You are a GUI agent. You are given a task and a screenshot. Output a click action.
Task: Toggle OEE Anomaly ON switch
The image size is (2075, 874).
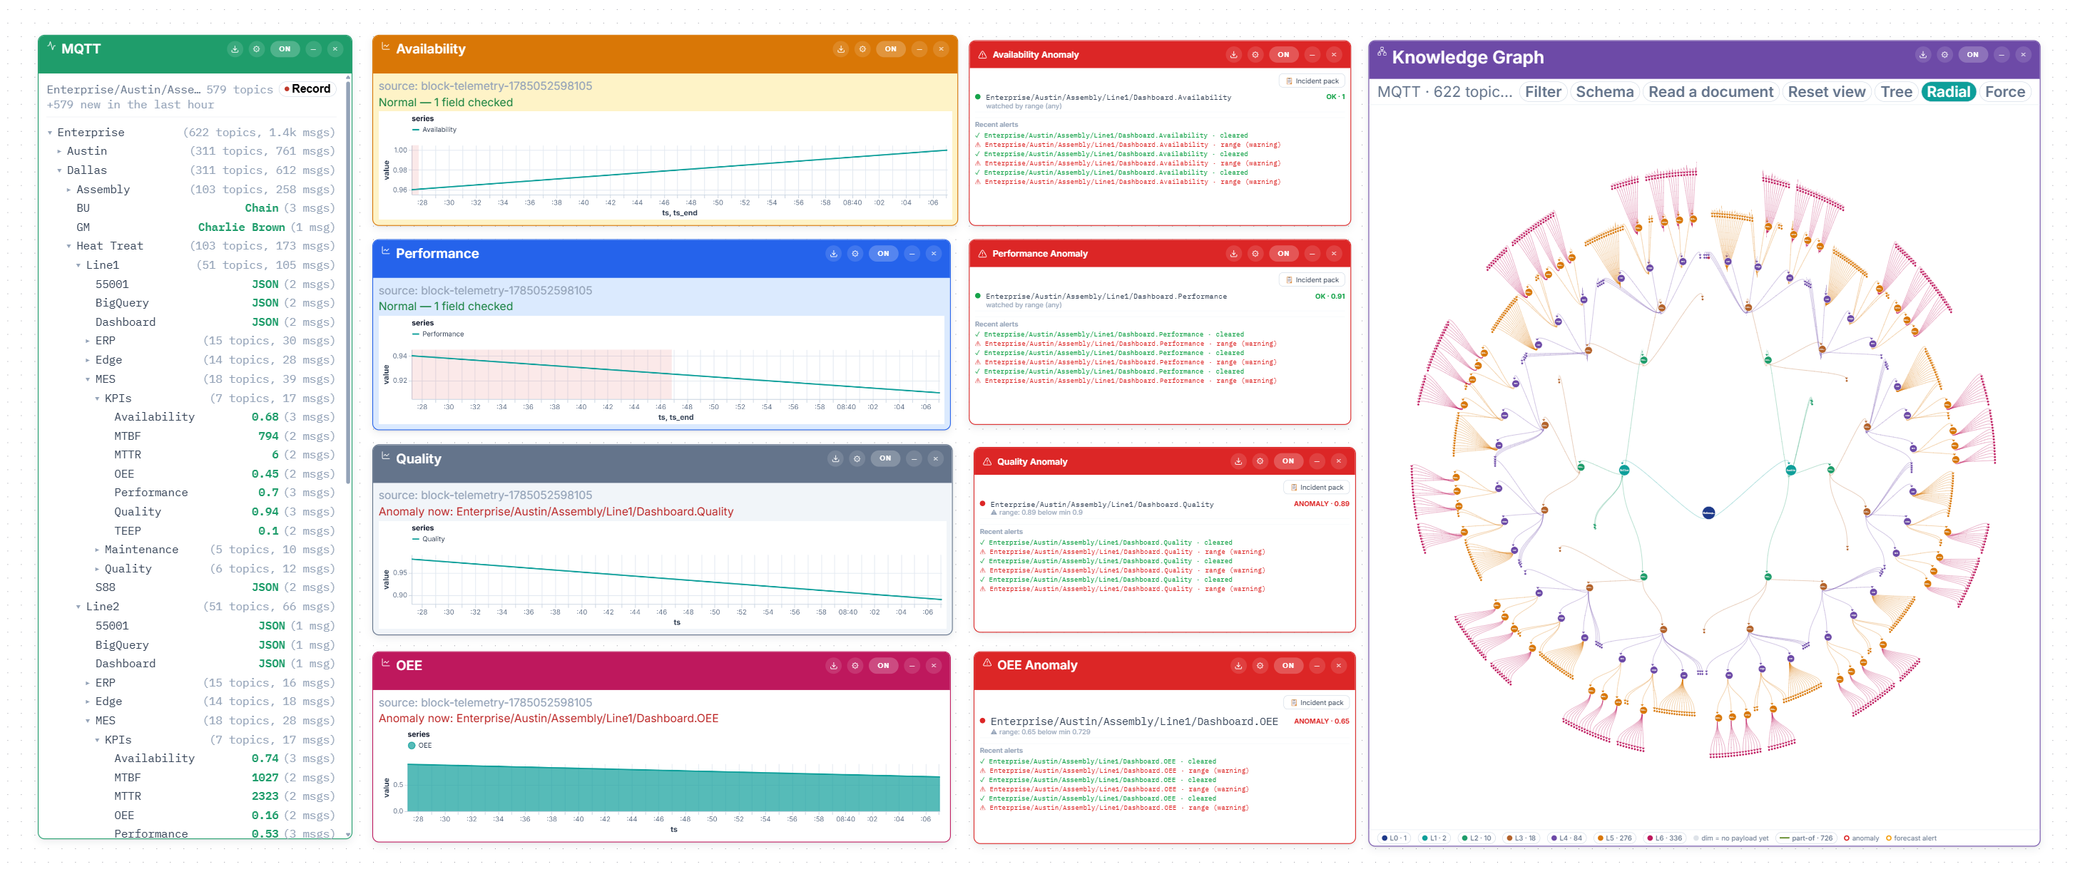coord(1288,666)
